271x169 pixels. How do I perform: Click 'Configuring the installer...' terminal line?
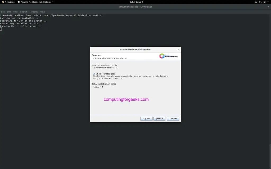click(19, 18)
